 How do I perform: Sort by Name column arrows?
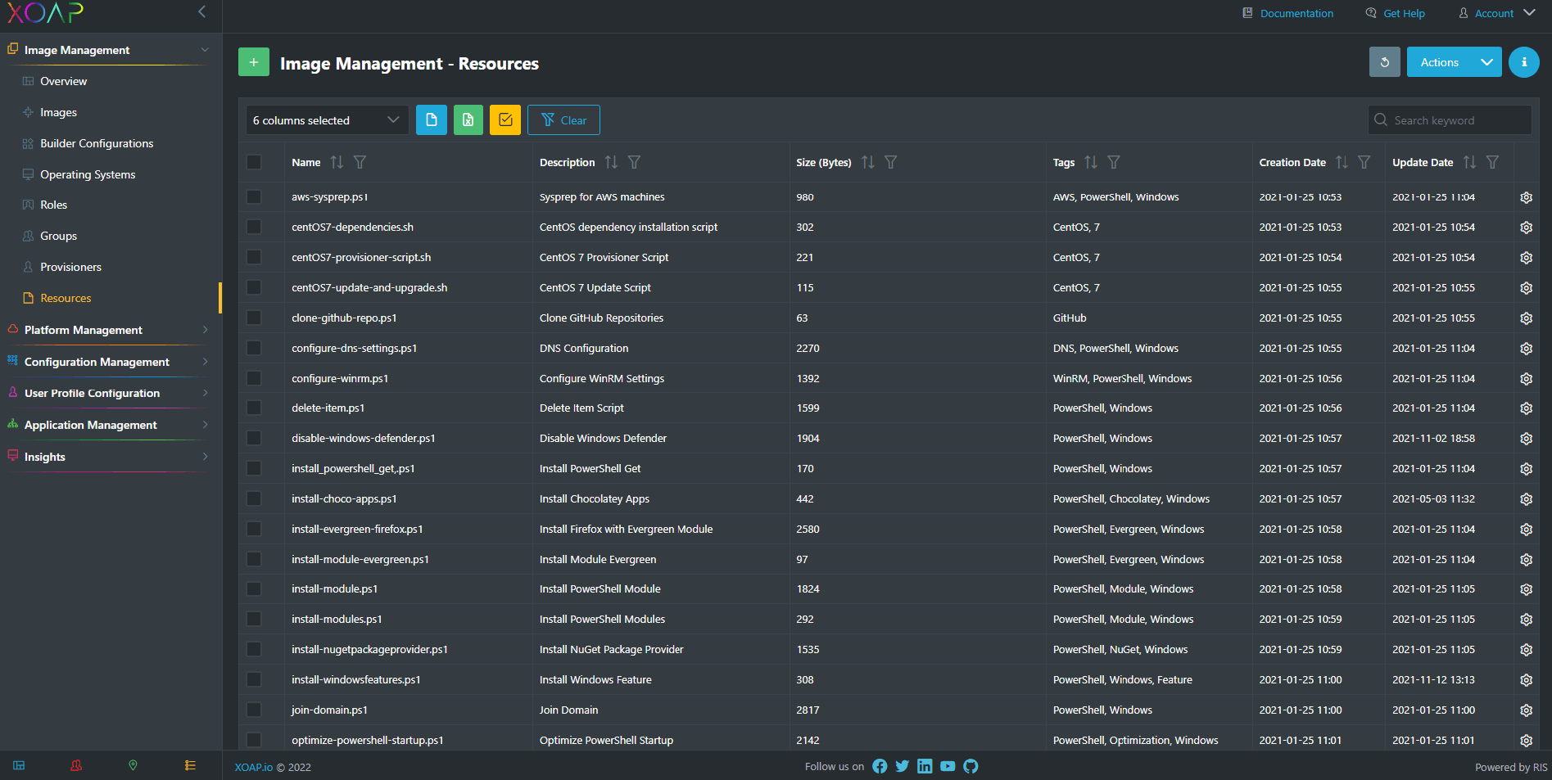tap(337, 162)
